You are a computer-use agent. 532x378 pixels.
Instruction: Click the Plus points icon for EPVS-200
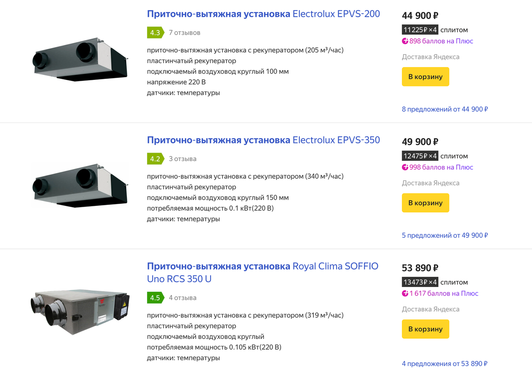coord(405,41)
